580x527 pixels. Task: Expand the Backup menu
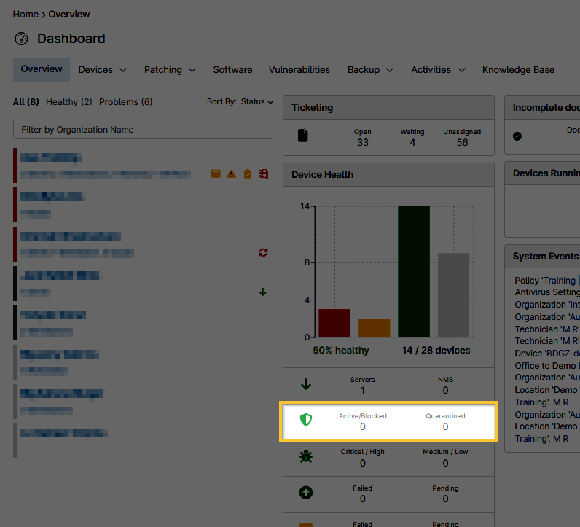tap(370, 70)
